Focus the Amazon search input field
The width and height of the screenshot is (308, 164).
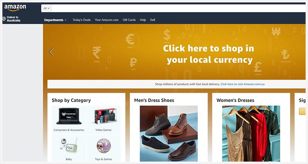[x=178, y=8]
